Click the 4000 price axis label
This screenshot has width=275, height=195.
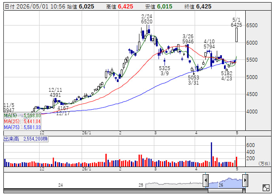[252, 112]
